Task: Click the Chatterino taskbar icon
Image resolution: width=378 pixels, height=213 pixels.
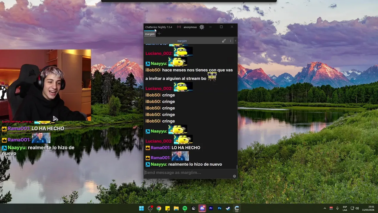Action: [x=237, y=208]
